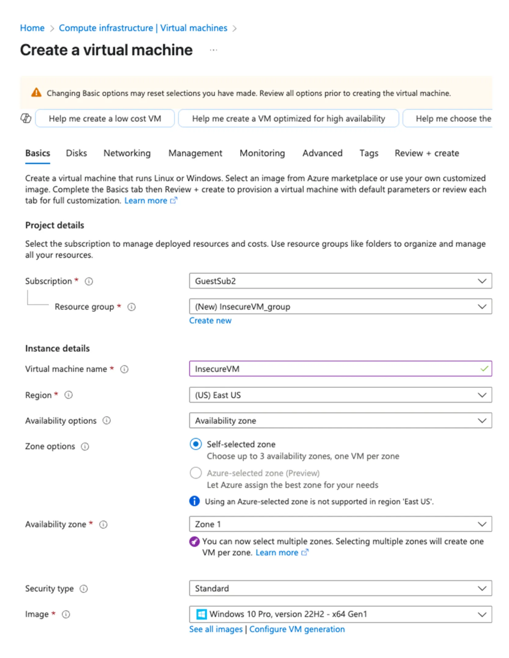
Task: Select the Azure-selected zone (Preview) option
Action: [x=196, y=473]
